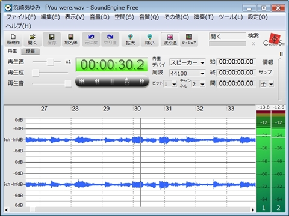
Task: Expand the 全 selection dropdown
Action: tap(271, 84)
